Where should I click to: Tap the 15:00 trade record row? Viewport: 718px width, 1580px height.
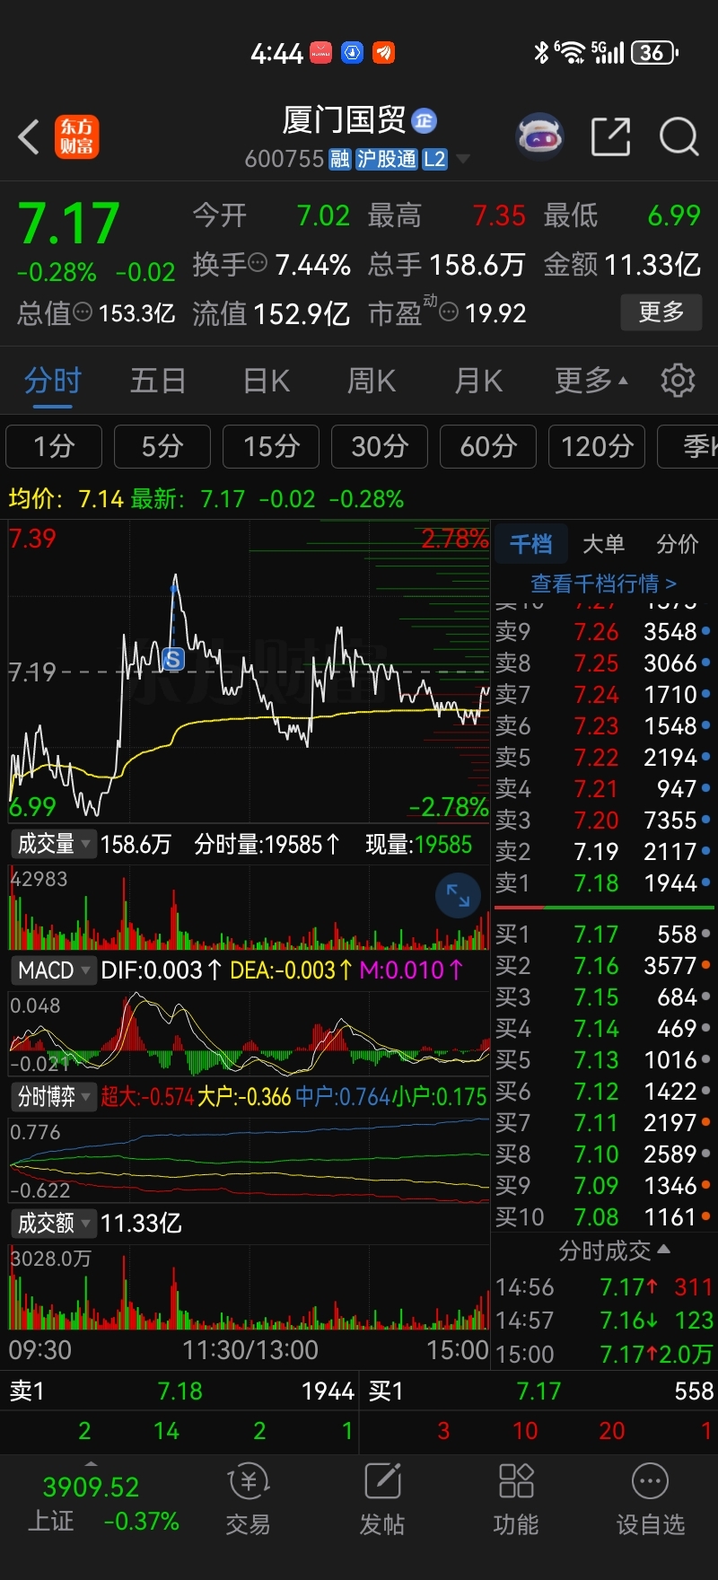[x=604, y=1354]
